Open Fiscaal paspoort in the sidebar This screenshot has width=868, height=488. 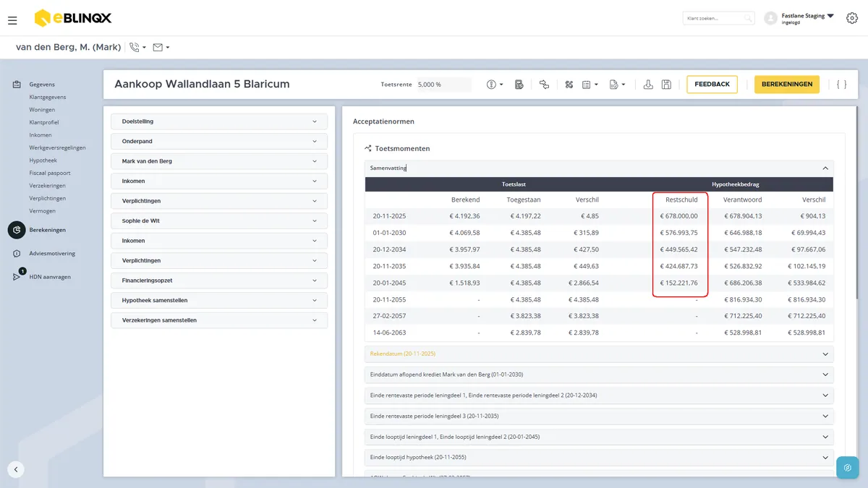(x=50, y=173)
